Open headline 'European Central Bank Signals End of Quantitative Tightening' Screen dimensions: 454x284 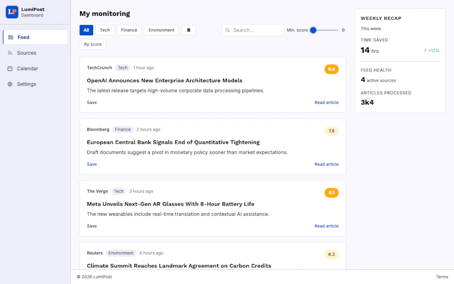[x=173, y=143]
